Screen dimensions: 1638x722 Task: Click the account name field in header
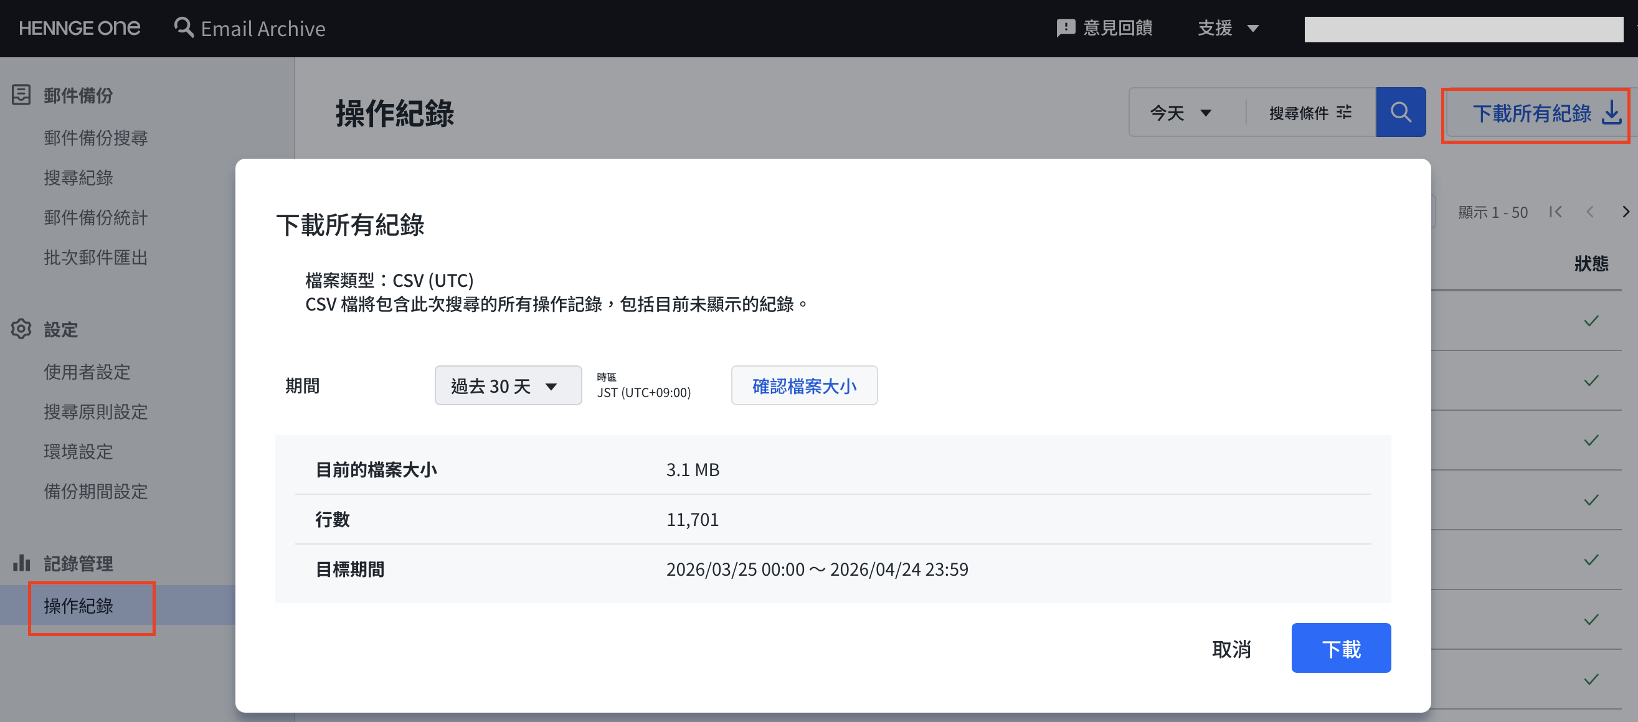(1464, 29)
